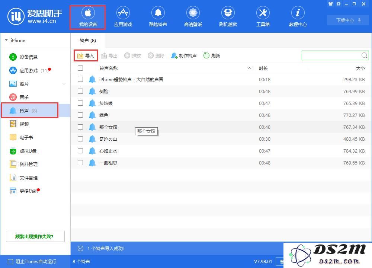
Task: Sort by 大小 column header
Action: (x=360, y=68)
